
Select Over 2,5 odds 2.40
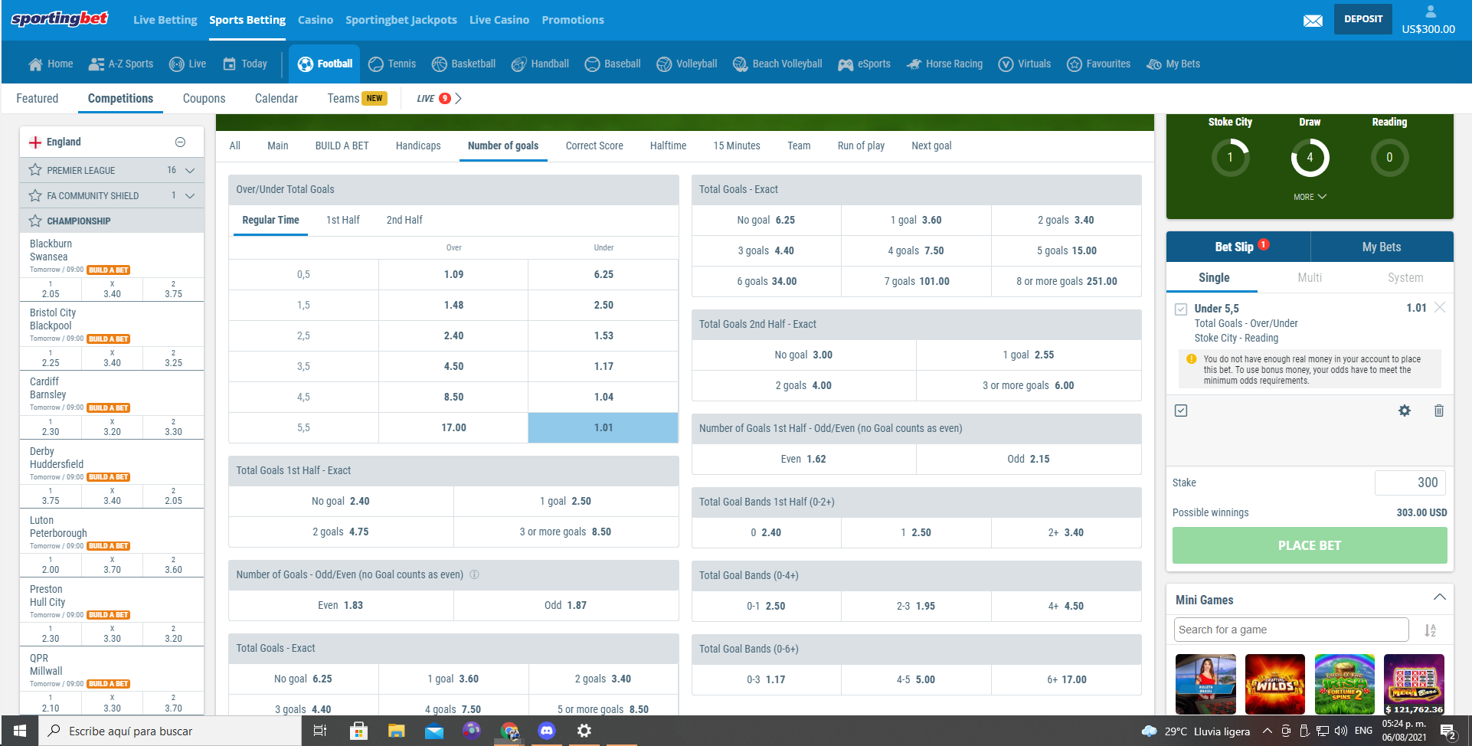(x=453, y=335)
